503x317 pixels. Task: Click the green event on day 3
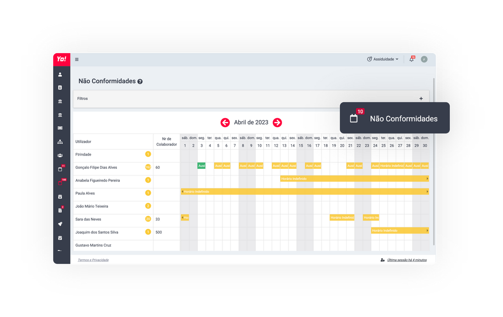(201, 166)
